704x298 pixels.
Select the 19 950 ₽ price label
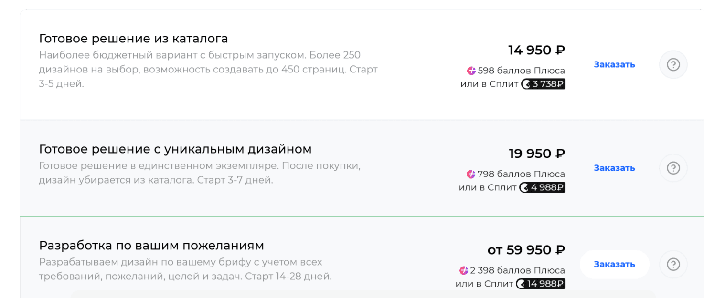pos(536,154)
